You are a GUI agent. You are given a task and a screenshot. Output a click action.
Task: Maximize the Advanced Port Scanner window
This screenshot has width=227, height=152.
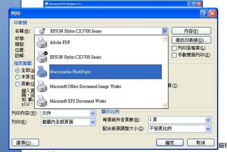pos(194,4)
